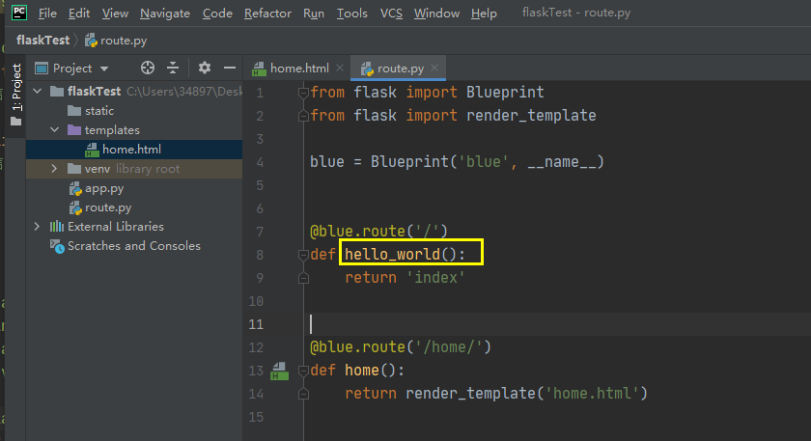The image size is (811, 441).
Task: Click the fold end marker on line 14
Action: coord(303,394)
